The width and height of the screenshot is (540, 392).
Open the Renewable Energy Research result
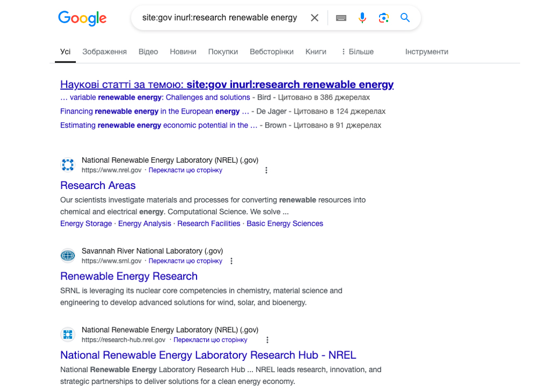[x=129, y=276]
